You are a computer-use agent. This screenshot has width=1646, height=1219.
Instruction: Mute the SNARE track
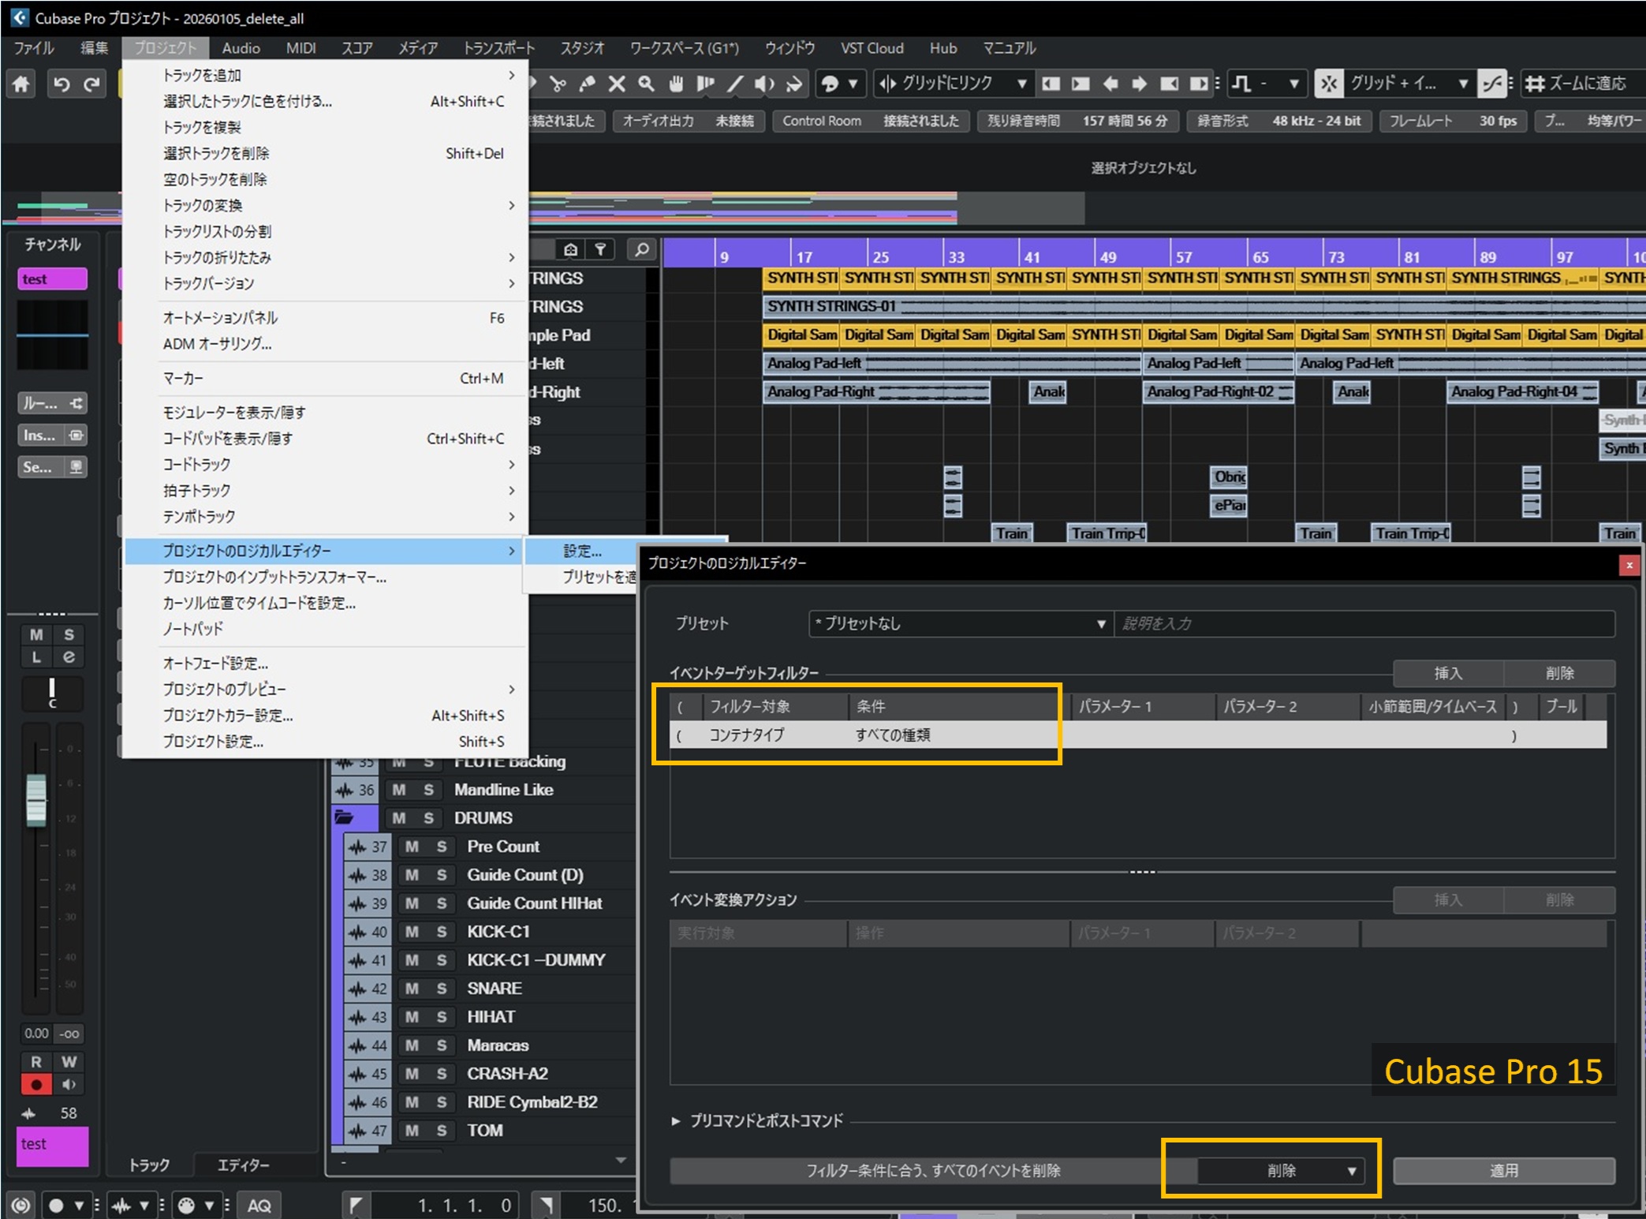pos(412,989)
